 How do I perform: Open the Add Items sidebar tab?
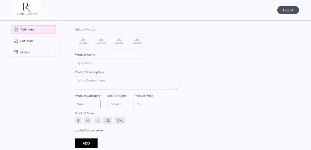pyautogui.click(x=33, y=29)
